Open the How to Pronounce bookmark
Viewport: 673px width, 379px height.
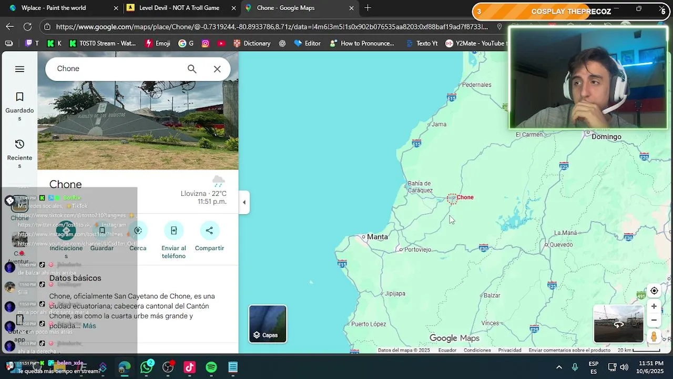[361, 43]
